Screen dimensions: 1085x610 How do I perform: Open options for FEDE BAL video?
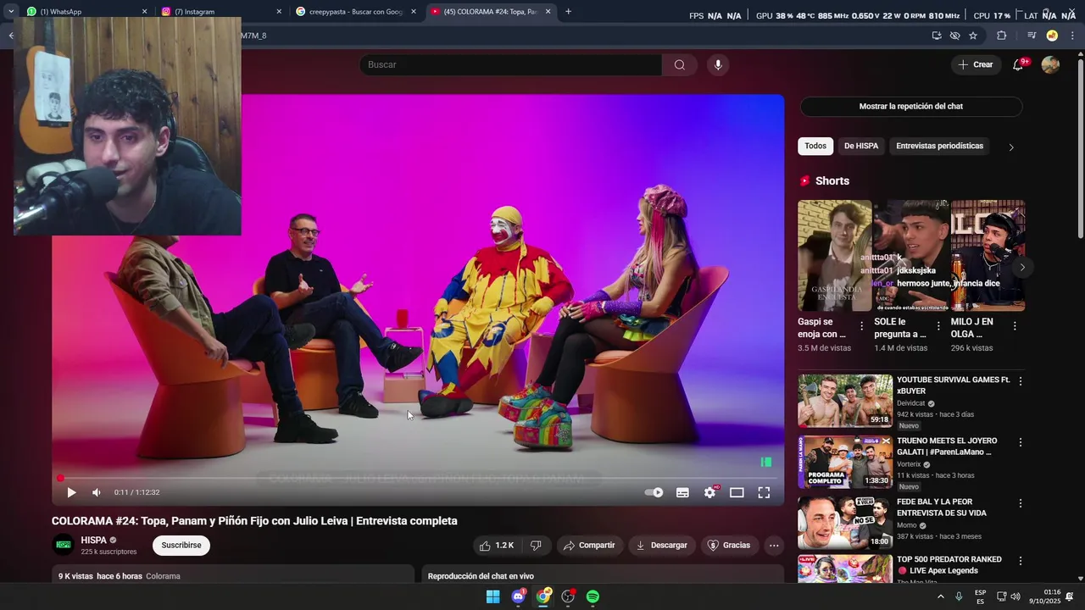(1021, 503)
